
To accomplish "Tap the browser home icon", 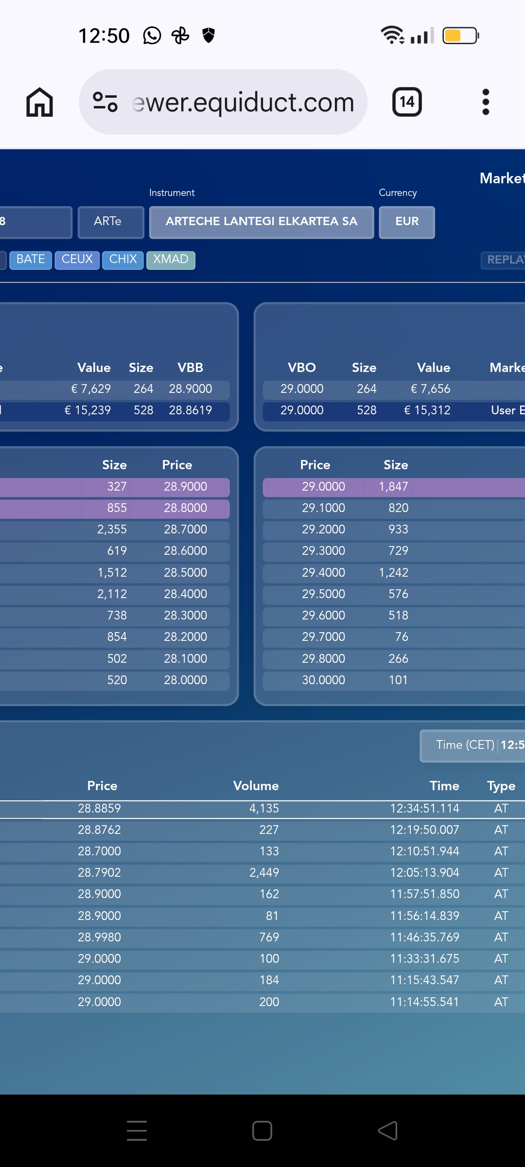I will 39,102.
